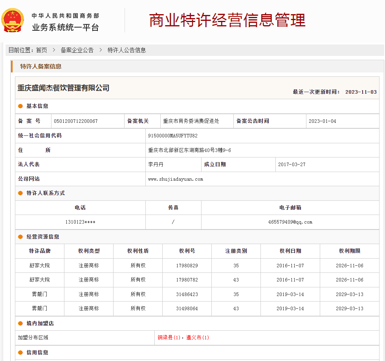Click rights number 31486423
Image resolution: width=385 pixels, height=361 pixels.
[187, 294]
